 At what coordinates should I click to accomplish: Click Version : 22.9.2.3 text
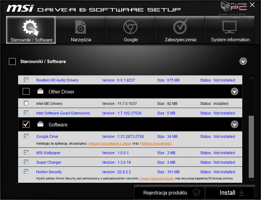click(x=116, y=172)
